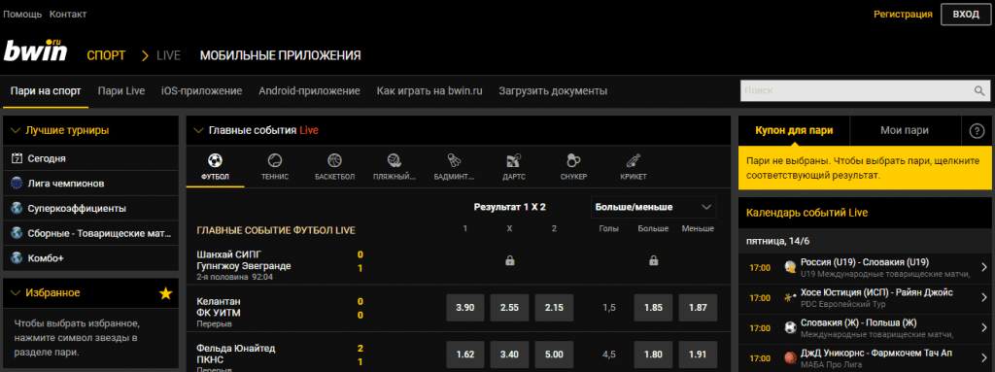Open the LIVE main menu
The image size is (995, 372).
coord(169,56)
